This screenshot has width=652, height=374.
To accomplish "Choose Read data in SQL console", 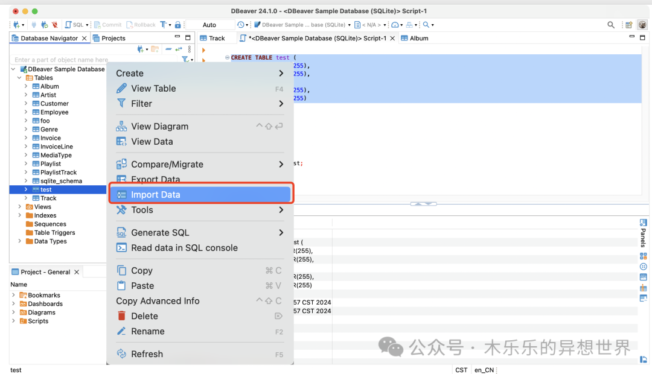I will (200, 248).
